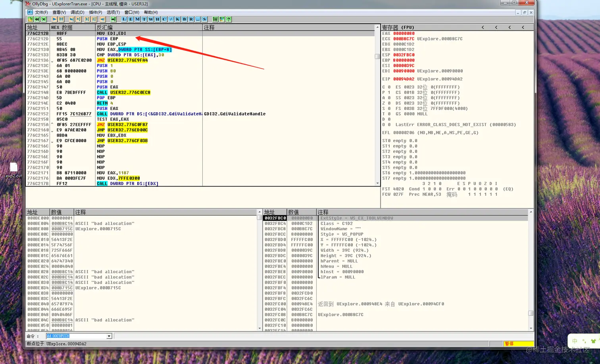Open the Memory map with M button
Image resolution: width=600 pixels, height=364 pixels.
tap(137, 19)
